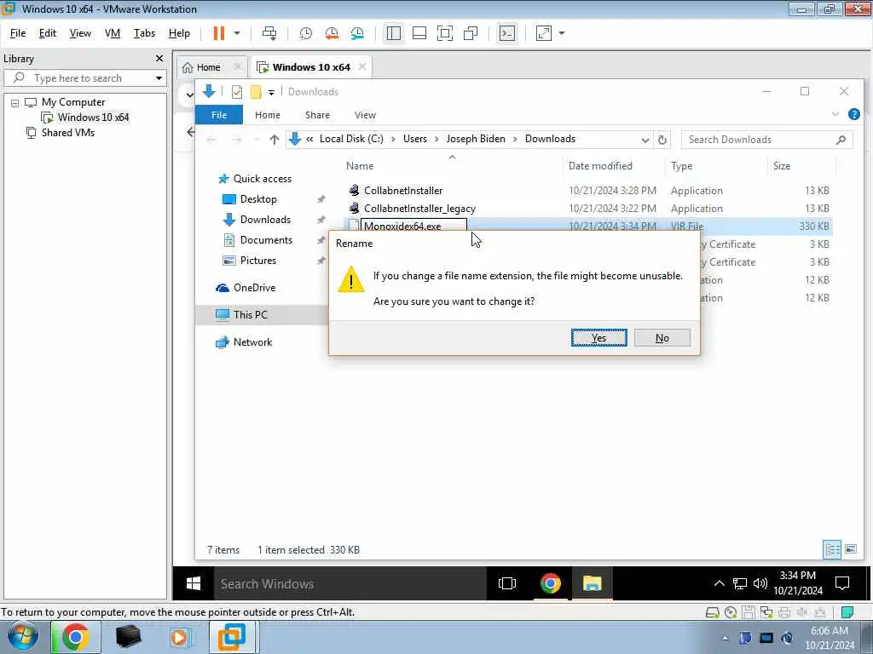Click Yes in the Rename dialog
The width and height of the screenshot is (873, 654).
[x=599, y=337]
